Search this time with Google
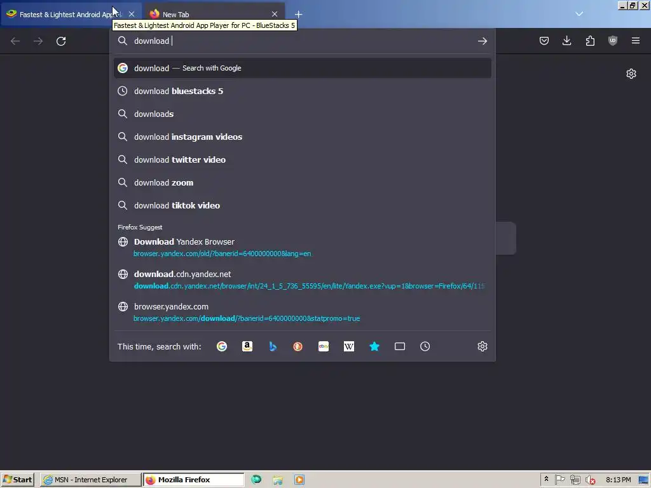651x488 pixels. click(x=222, y=346)
